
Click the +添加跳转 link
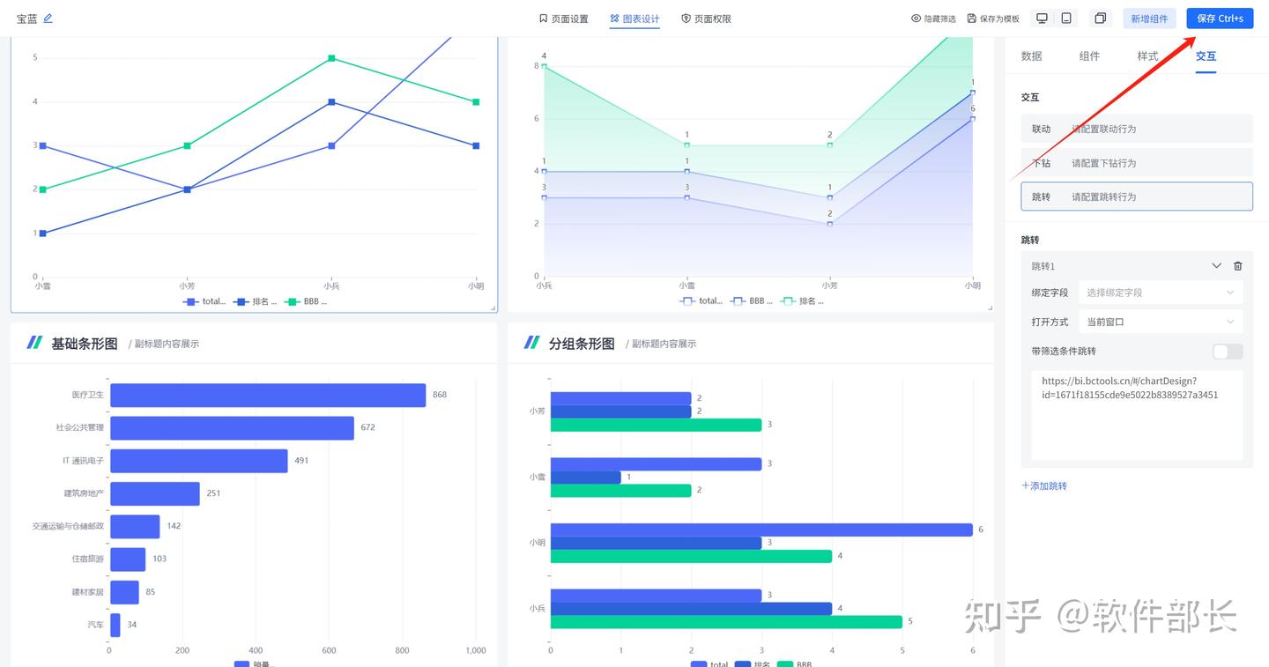[x=1044, y=485]
